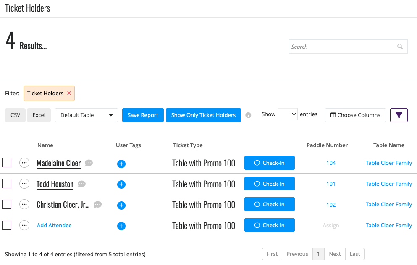Select page 1 in pagination

coord(318,254)
